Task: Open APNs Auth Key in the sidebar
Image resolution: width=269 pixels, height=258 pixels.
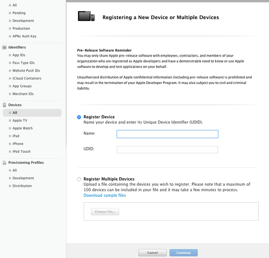Action: 25,36
